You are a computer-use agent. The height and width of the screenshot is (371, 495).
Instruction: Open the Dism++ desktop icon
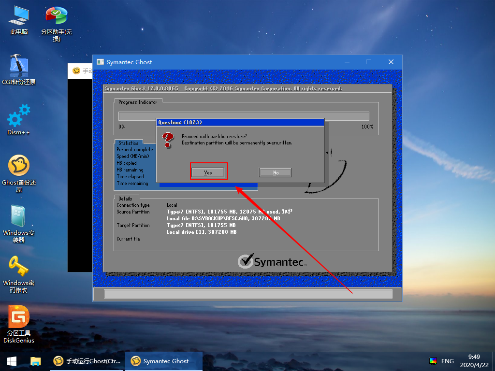coord(19,120)
